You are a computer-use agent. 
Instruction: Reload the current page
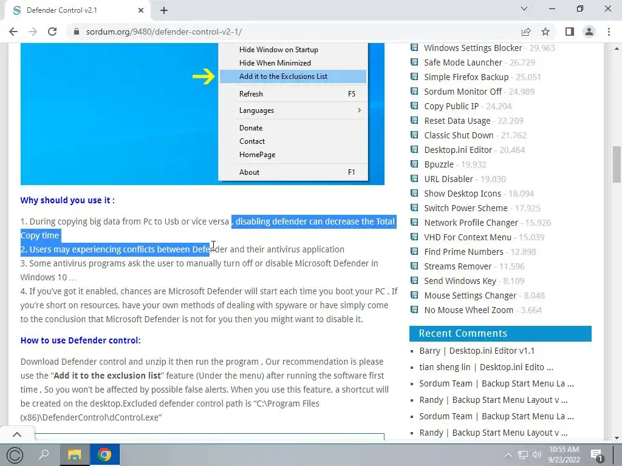click(x=52, y=32)
